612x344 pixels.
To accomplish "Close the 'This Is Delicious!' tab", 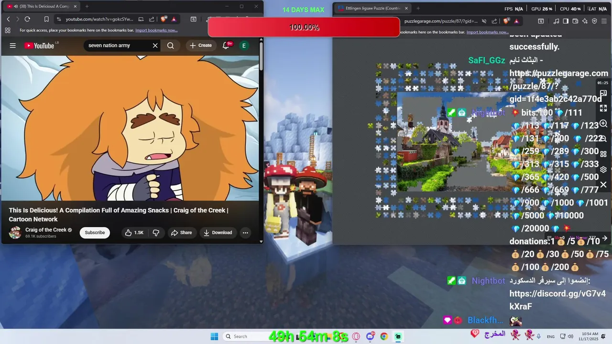I will coord(75,6).
